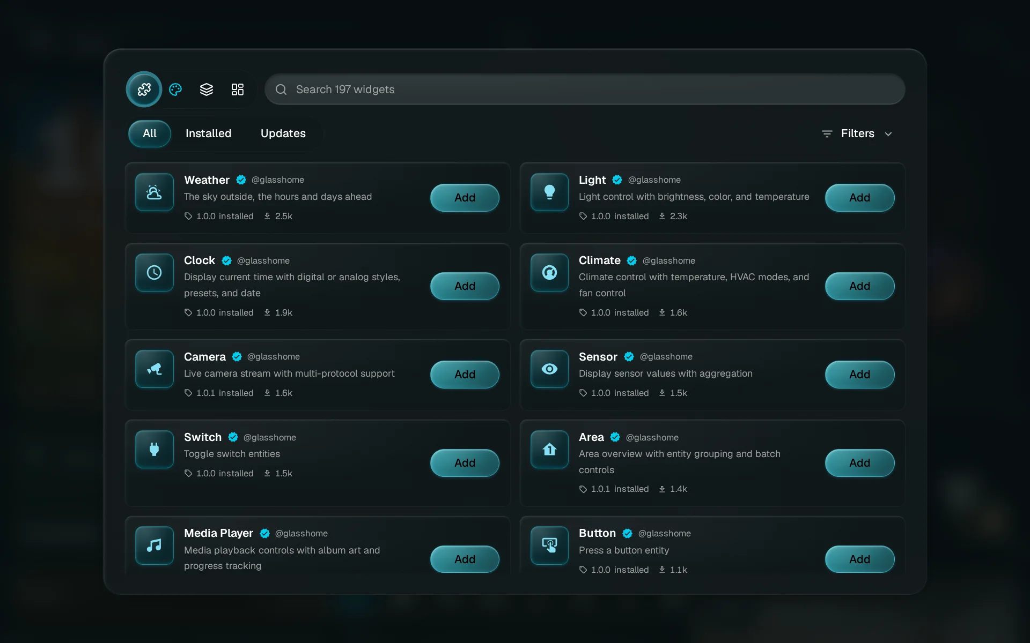Select the All tab
The width and height of the screenshot is (1030, 643).
click(150, 133)
